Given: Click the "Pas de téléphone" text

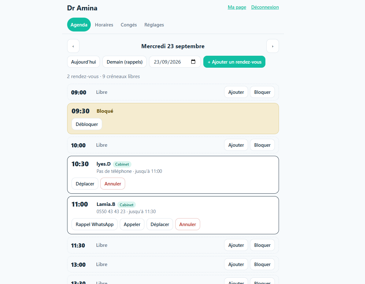Looking at the screenshot, I should click(x=114, y=171).
